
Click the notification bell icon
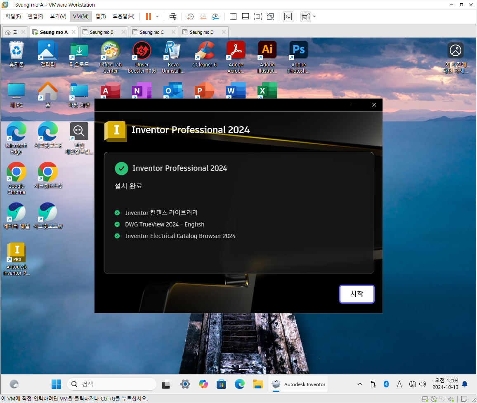(465, 384)
